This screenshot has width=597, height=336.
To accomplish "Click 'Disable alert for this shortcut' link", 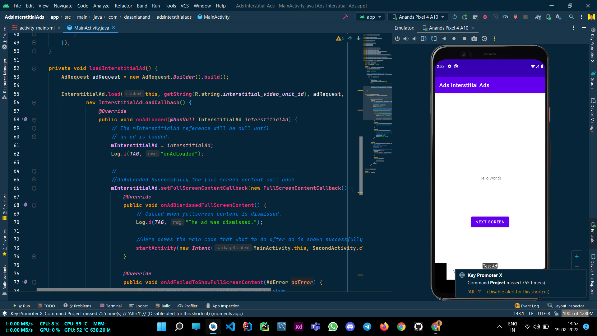I will coord(518,292).
